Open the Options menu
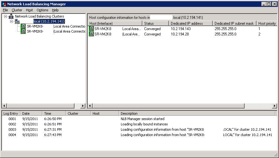Image resolution: width=279 pixels, height=158 pixels. [43, 10]
